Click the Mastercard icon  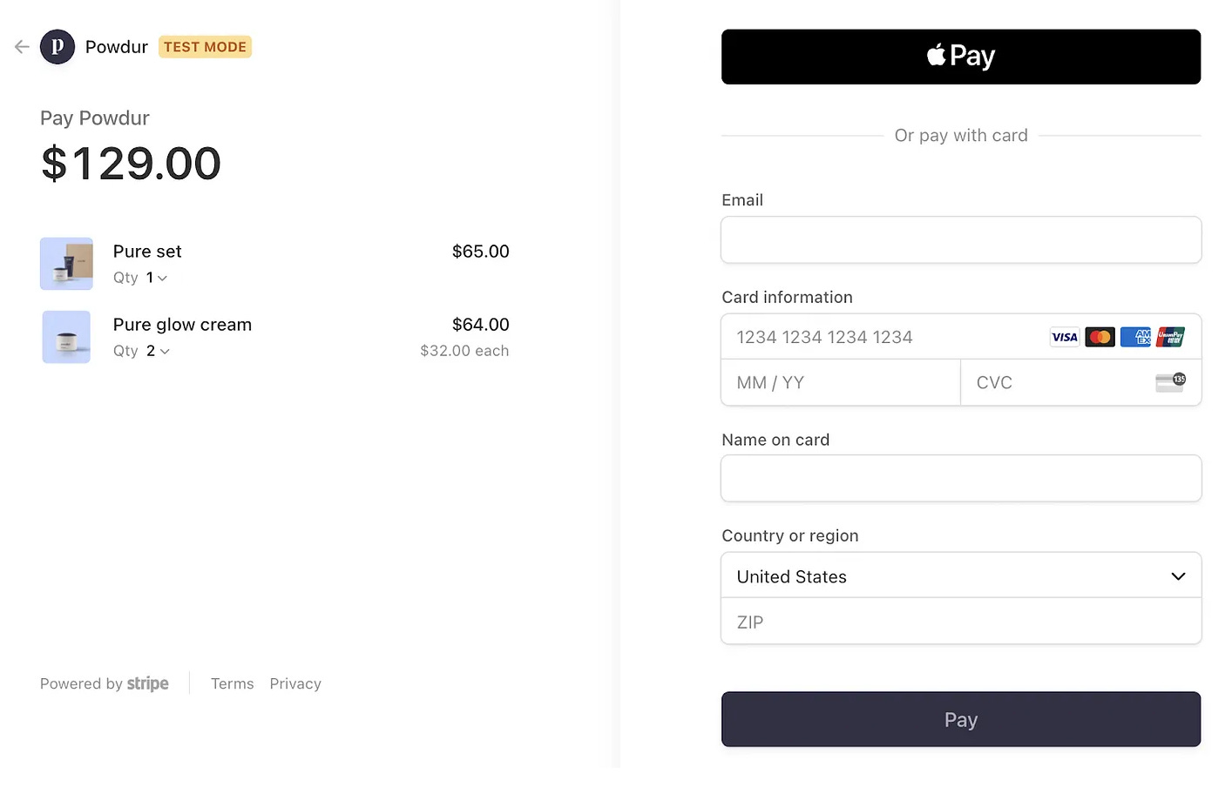[1100, 336]
